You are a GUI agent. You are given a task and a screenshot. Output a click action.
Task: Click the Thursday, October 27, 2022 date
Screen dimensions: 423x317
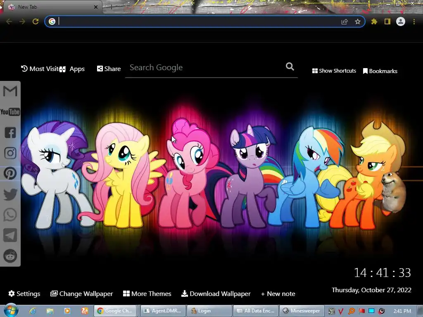point(371,290)
